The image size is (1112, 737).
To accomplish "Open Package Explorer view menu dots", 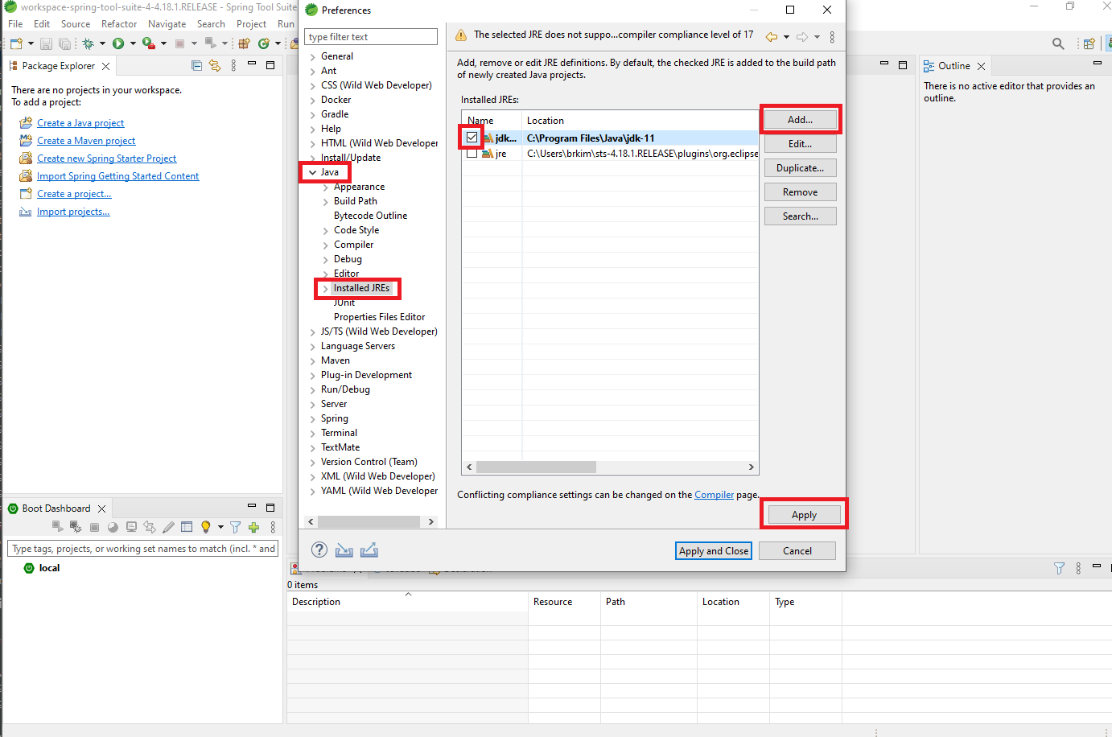I will point(233,66).
